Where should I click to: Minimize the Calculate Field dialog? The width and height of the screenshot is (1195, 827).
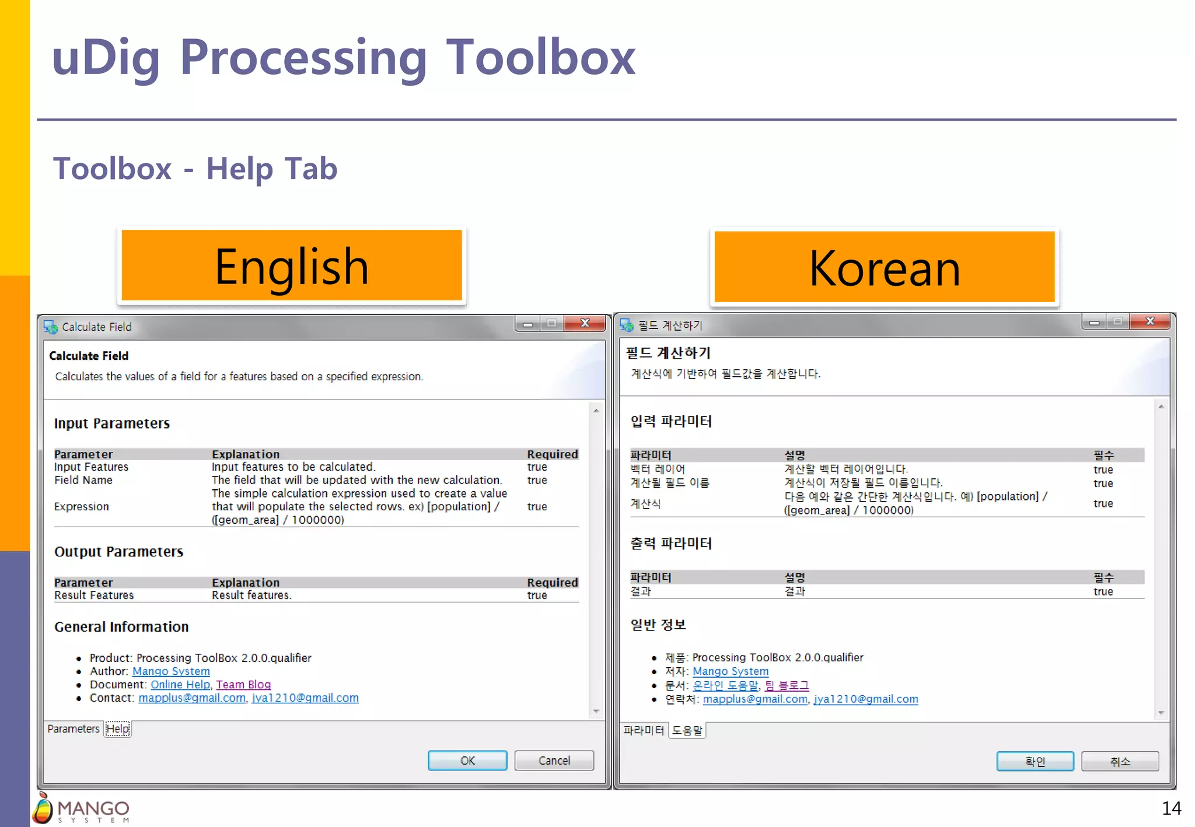pos(528,324)
